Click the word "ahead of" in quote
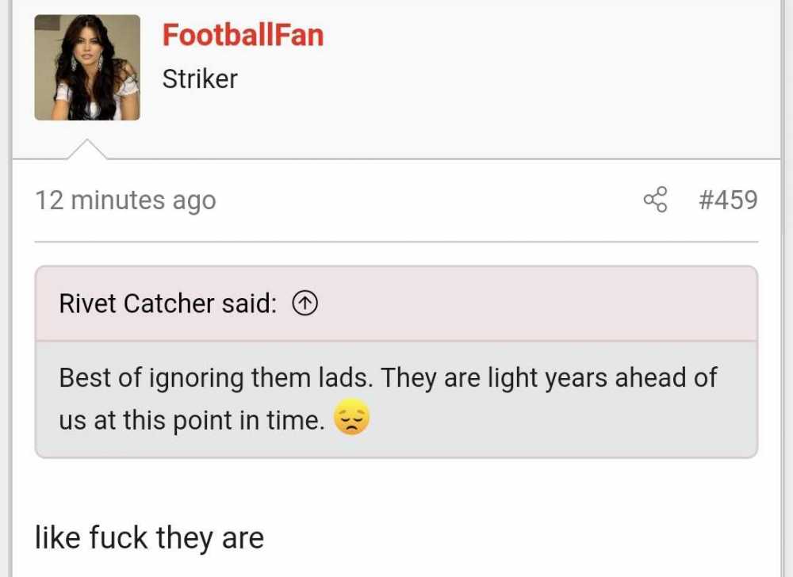793x577 pixels. [665, 377]
